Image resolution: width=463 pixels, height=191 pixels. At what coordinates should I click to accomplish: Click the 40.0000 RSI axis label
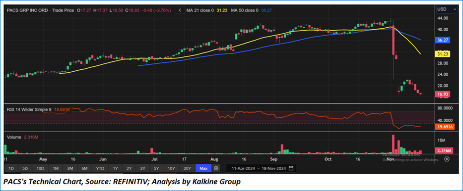click(445, 120)
